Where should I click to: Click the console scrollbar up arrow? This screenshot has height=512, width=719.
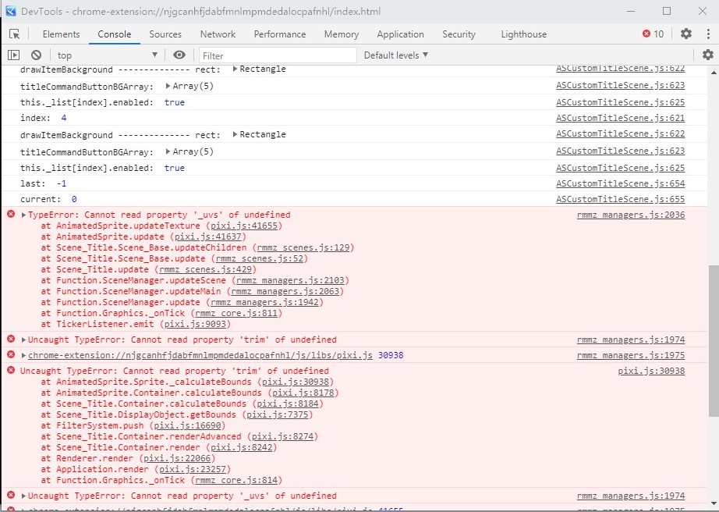[x=714, y=73]
